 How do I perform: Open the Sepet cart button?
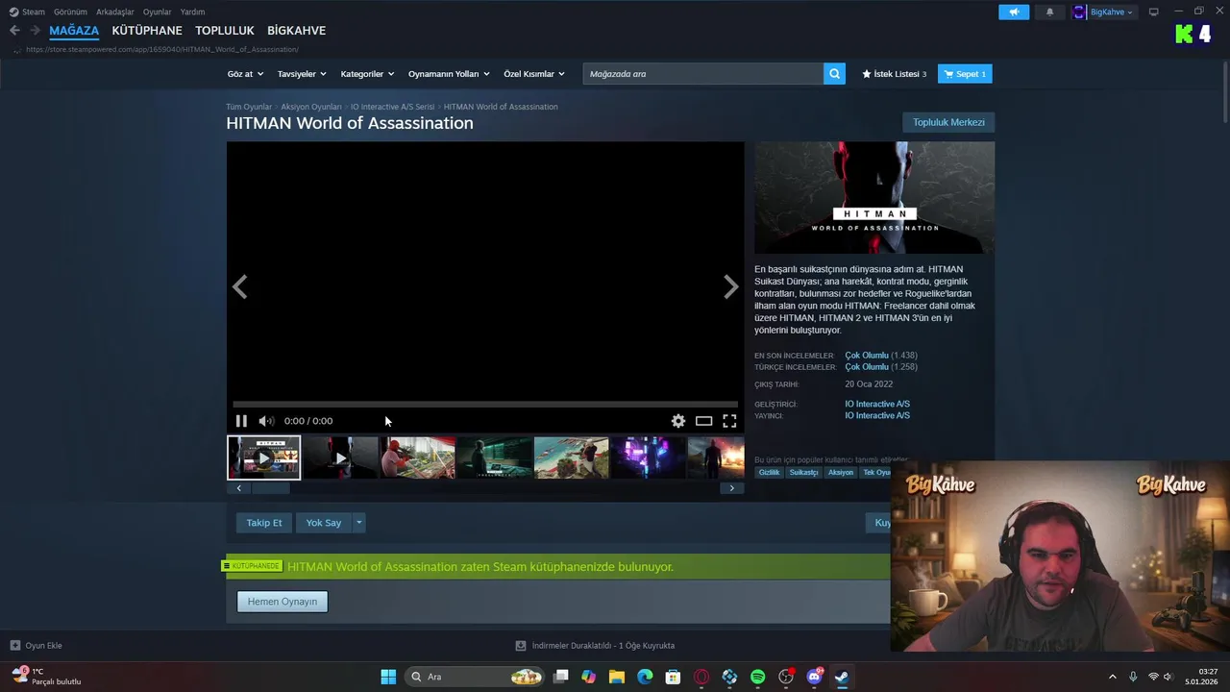click(x=965, y=74)
